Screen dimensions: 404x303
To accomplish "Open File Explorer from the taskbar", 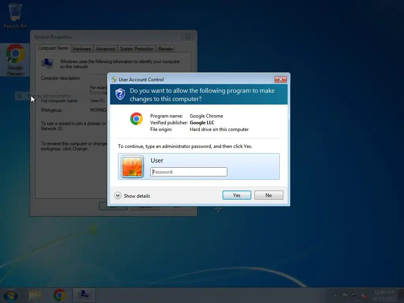I will (x=35, y=295).
